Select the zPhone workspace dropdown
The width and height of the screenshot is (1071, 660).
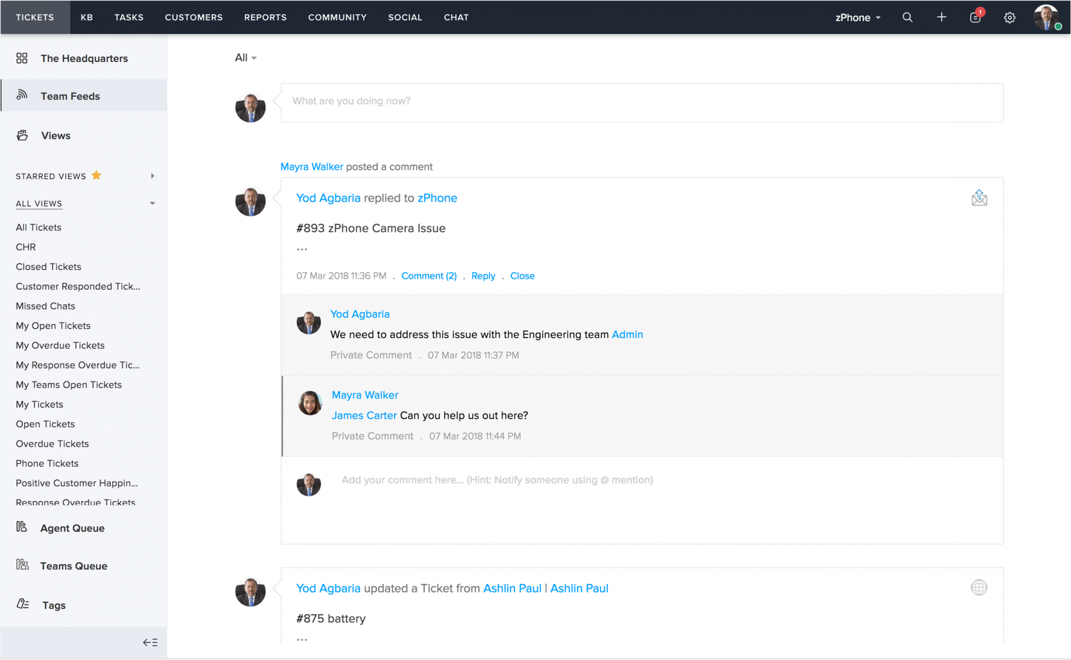[x=857, y=17]
